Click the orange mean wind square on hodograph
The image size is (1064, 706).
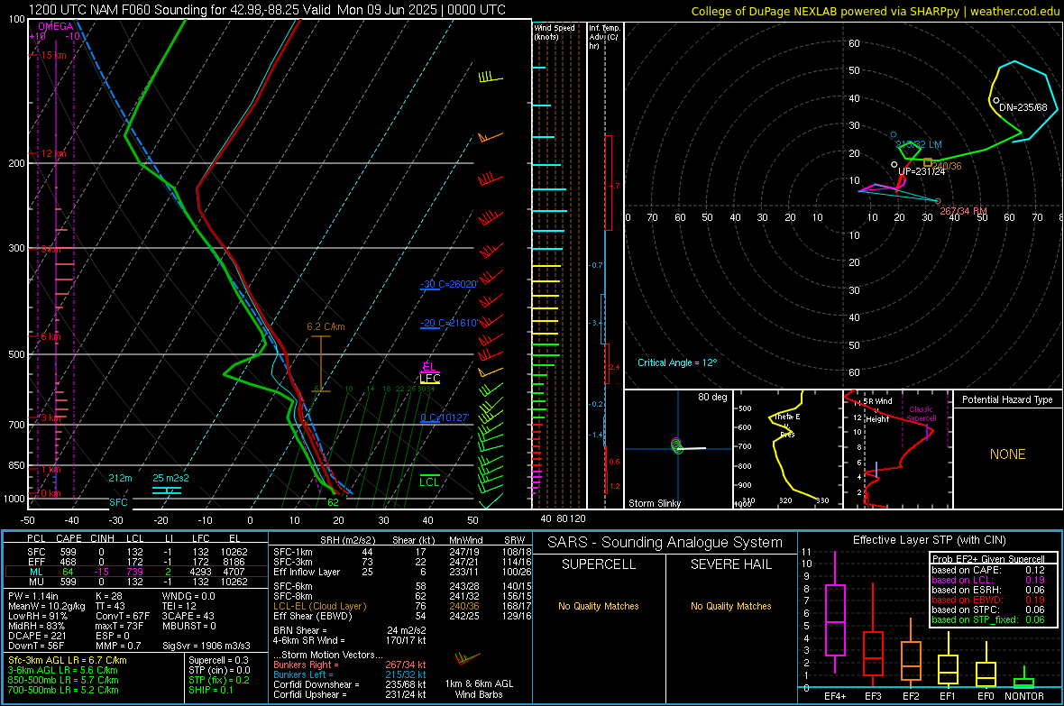[928, 163]
